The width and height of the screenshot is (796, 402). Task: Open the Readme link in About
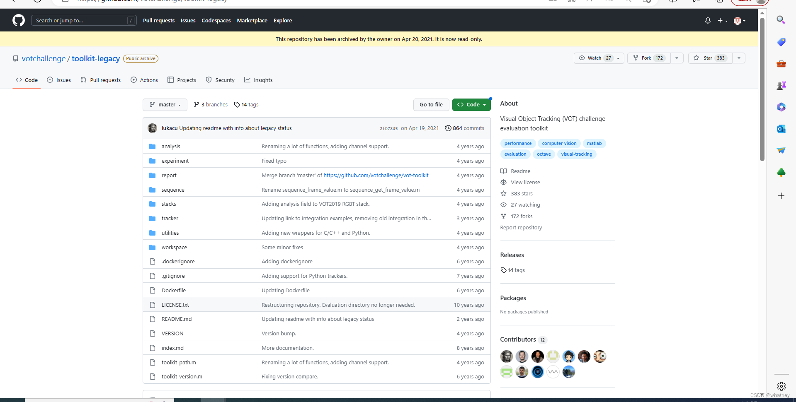(x=515, y=171)
